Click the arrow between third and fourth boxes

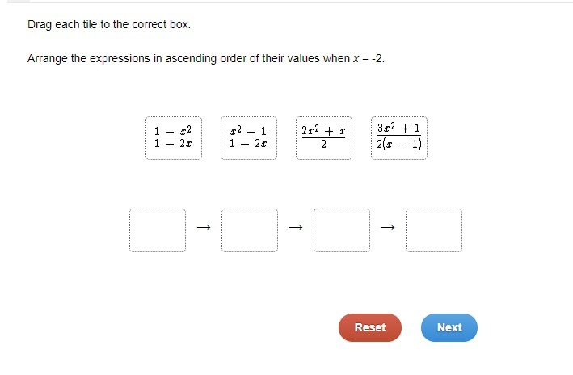(x=388, y=229)
